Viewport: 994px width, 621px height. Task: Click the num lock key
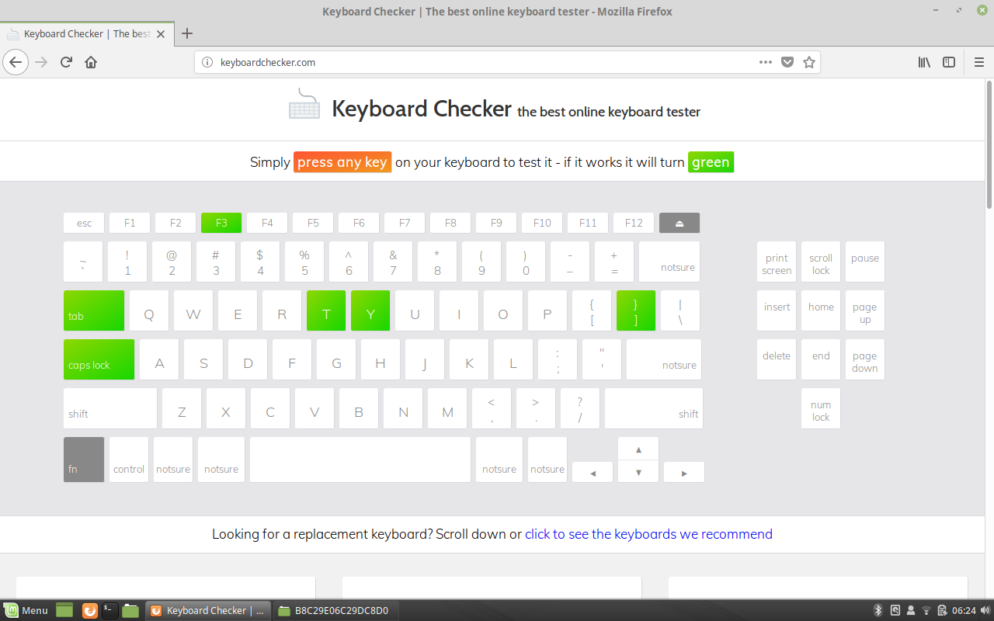click(821, 408)
